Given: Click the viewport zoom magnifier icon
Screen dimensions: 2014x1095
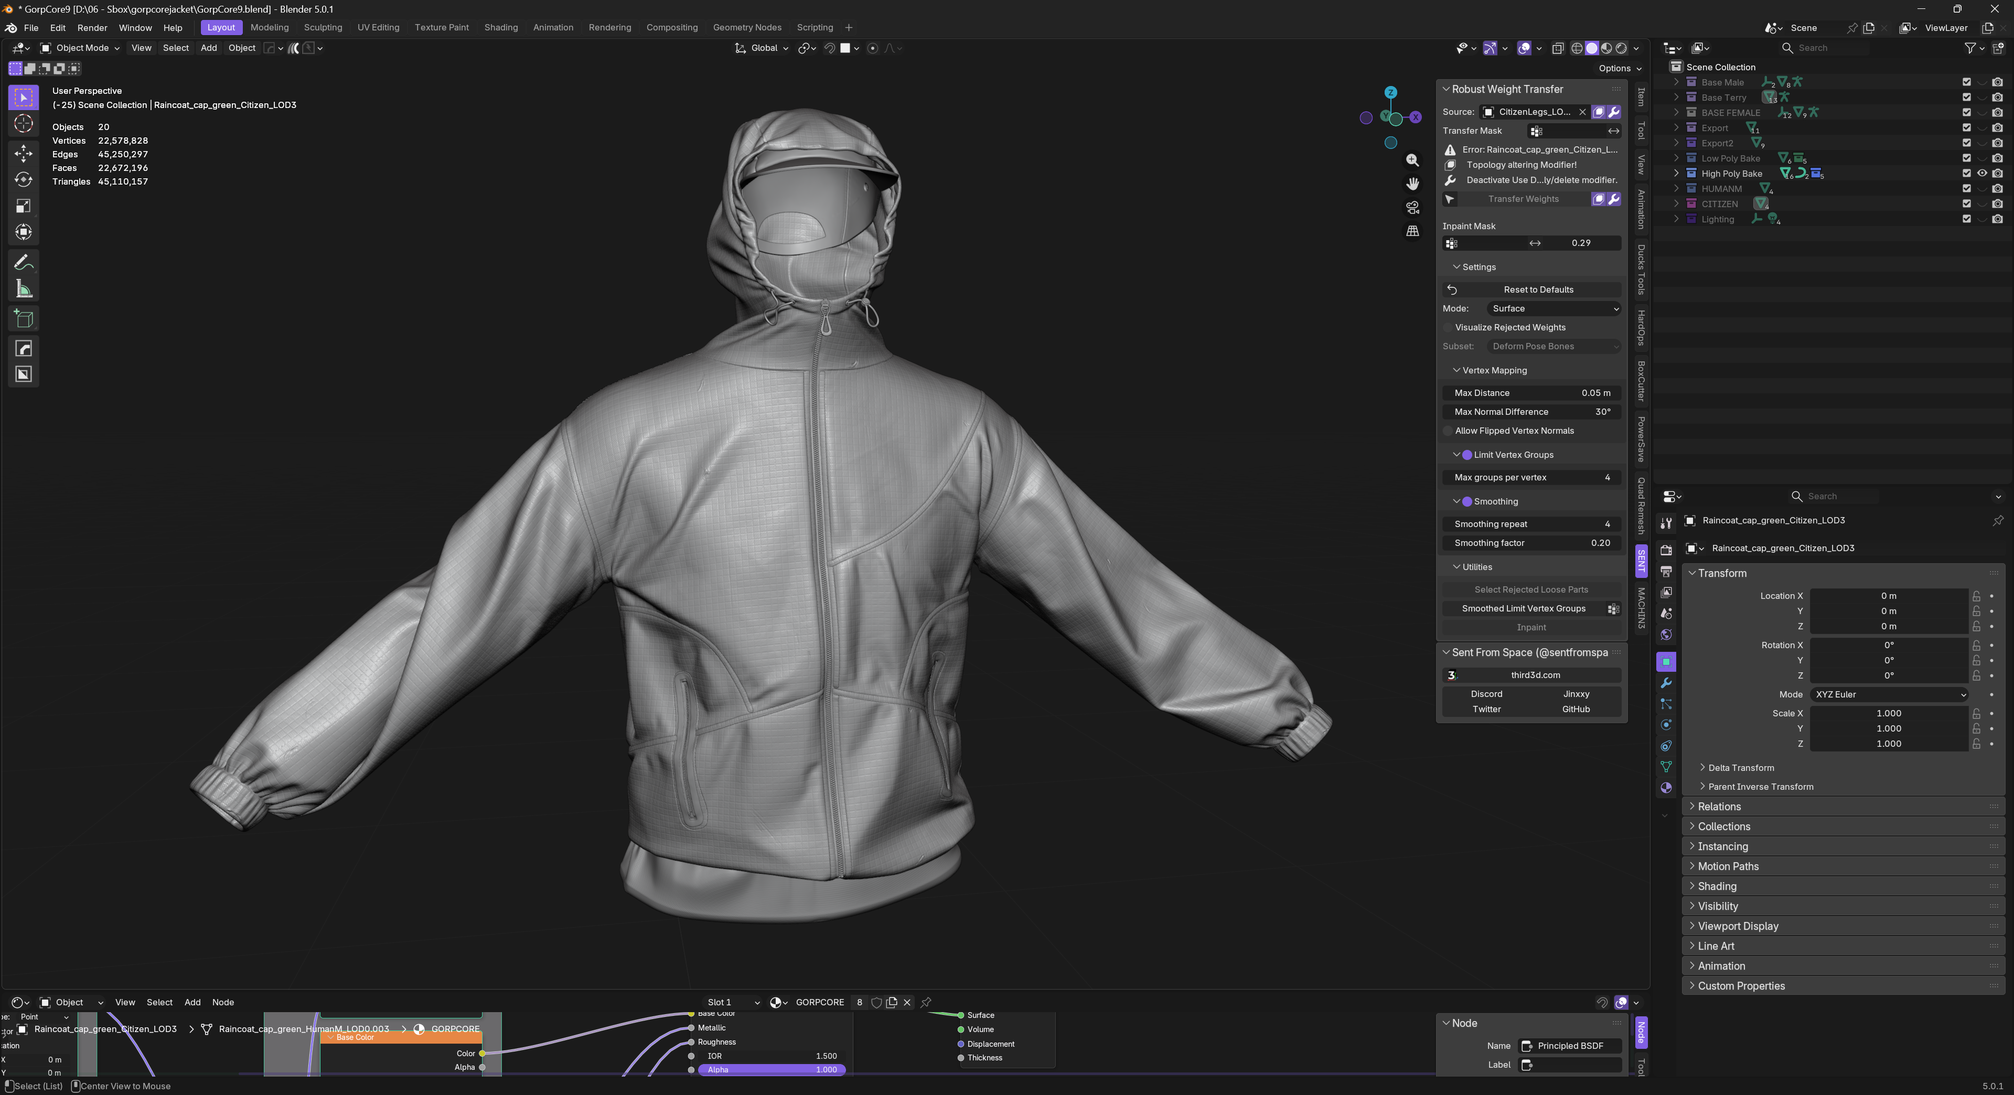Looking at the screenshot, I should (1412, 160).
